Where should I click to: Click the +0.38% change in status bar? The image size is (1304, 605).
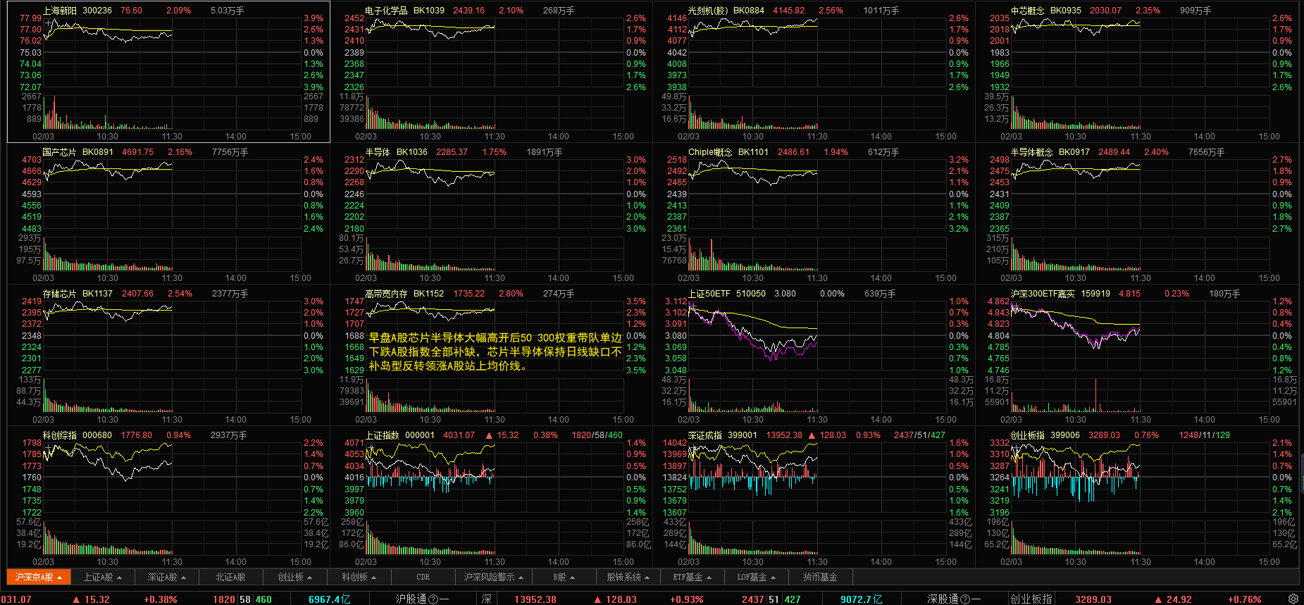pos(161,599)
